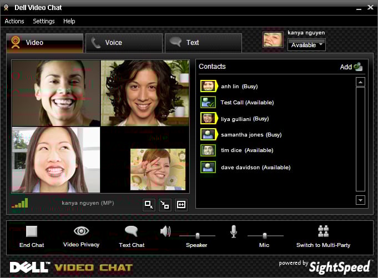Image resolution: width=378 pixels, height=278 pixels.
Task: Open the Settings menu
Action: tap(44, 21)
